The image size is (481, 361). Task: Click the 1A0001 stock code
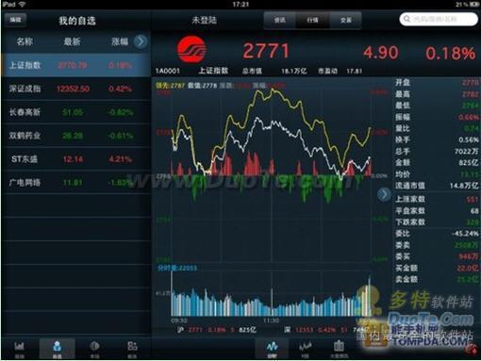point(167,72)
